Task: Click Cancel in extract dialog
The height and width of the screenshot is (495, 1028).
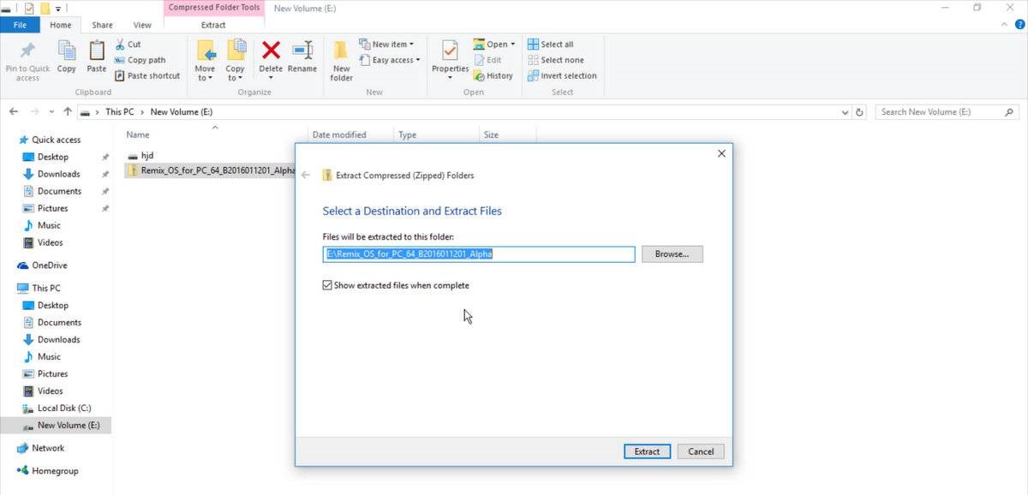Action: (x=701, y=451)
